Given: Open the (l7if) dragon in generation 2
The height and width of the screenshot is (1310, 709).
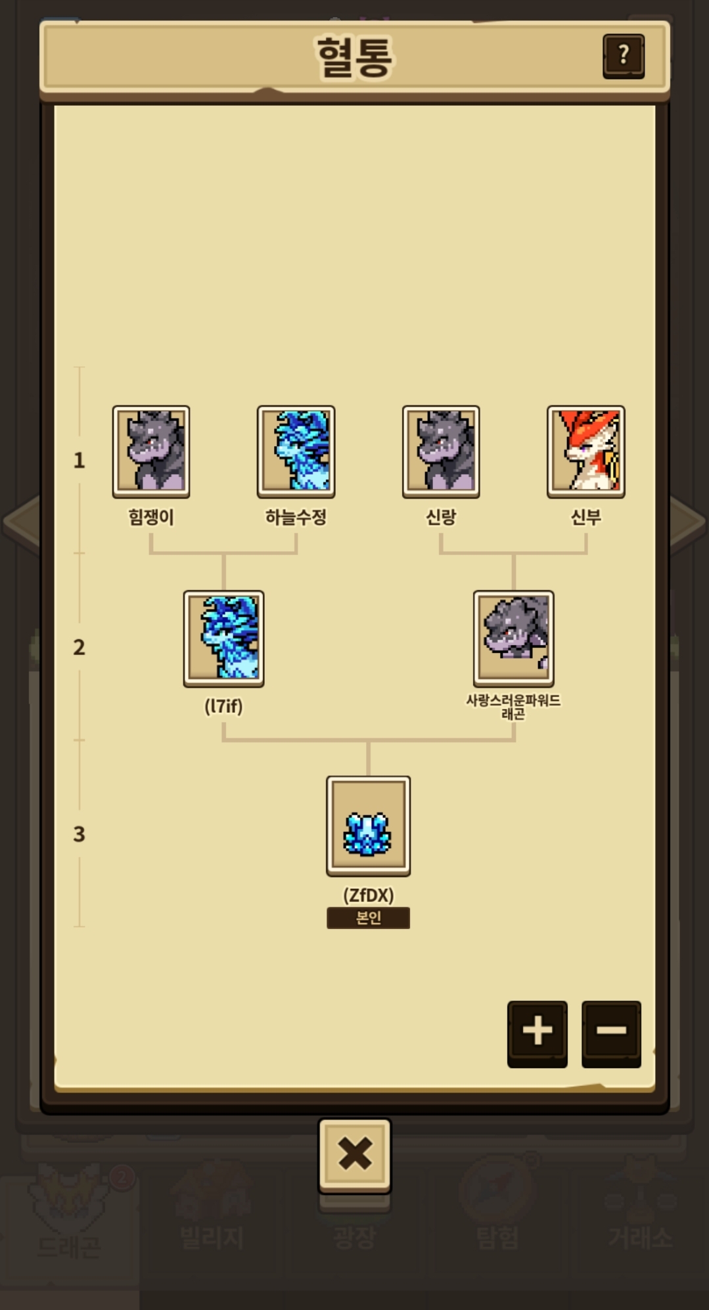Looking at the screenshot, I should pos(223,639).
